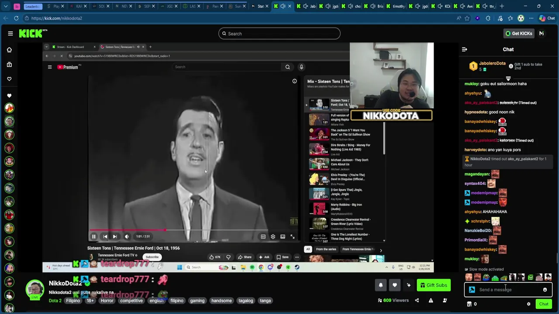559x314 pixels.
Task: Click the sparkle icon beside Gift Subs
Action: click(x=408, y=285)
